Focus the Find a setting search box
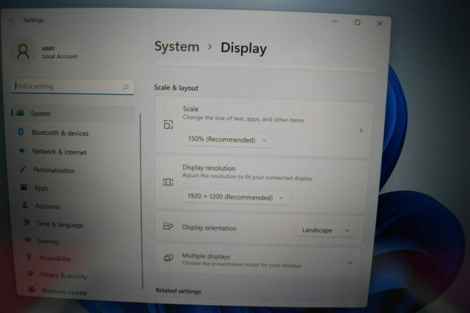 tap(72, 86)
